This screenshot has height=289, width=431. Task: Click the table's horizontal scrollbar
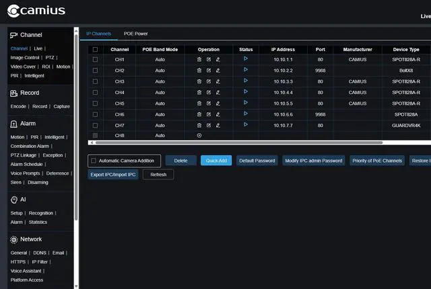(236, 142)
